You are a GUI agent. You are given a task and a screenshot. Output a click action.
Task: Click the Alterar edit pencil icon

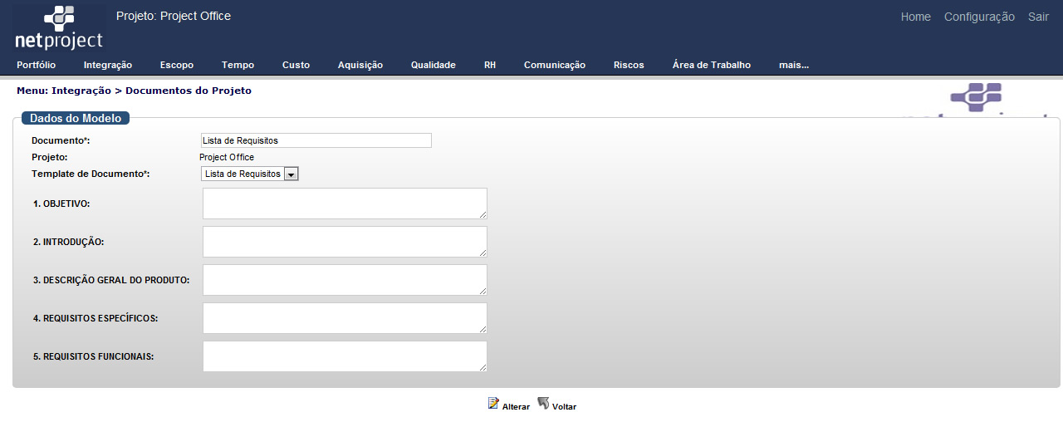click(x=493, y=404)
